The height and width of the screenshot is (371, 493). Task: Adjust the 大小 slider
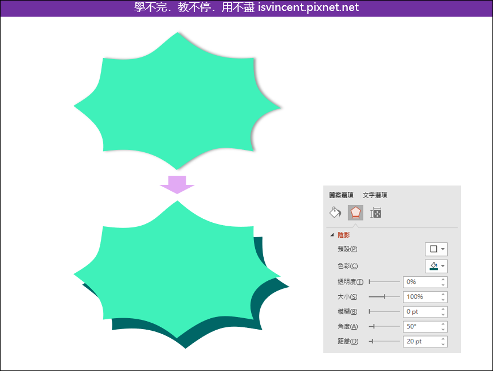[x=384, y=297]
